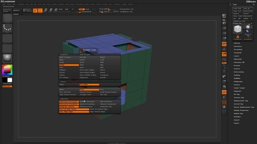Click the L.Sym icon on right shelf
This screenshot has width=257, height=144.
[224, 60]
